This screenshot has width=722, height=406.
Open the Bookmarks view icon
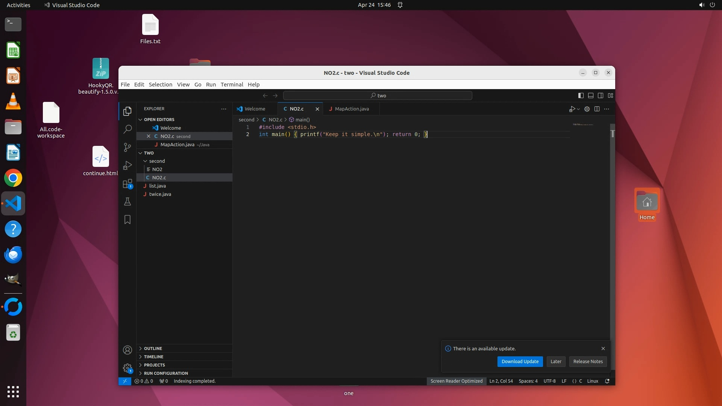click(x=127, y=220)
